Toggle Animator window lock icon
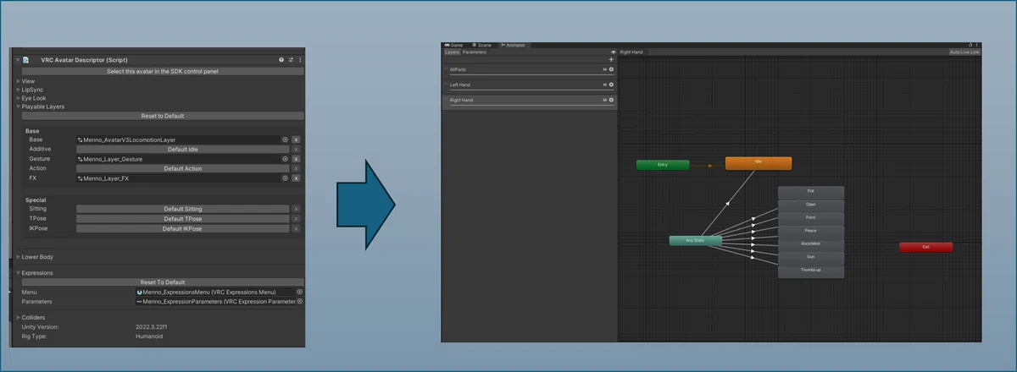 [970, 45]
